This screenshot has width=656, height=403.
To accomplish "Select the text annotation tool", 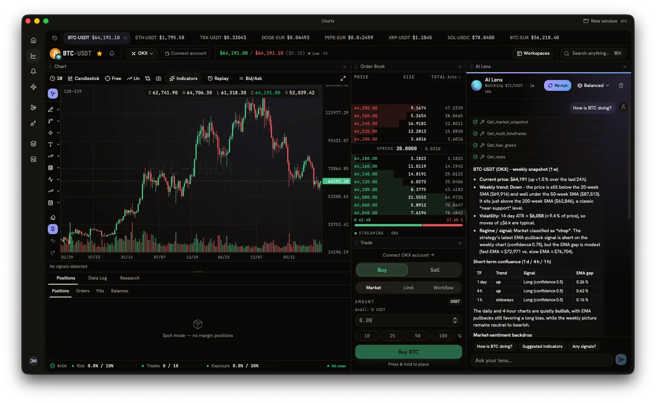I will click(51, 144).
